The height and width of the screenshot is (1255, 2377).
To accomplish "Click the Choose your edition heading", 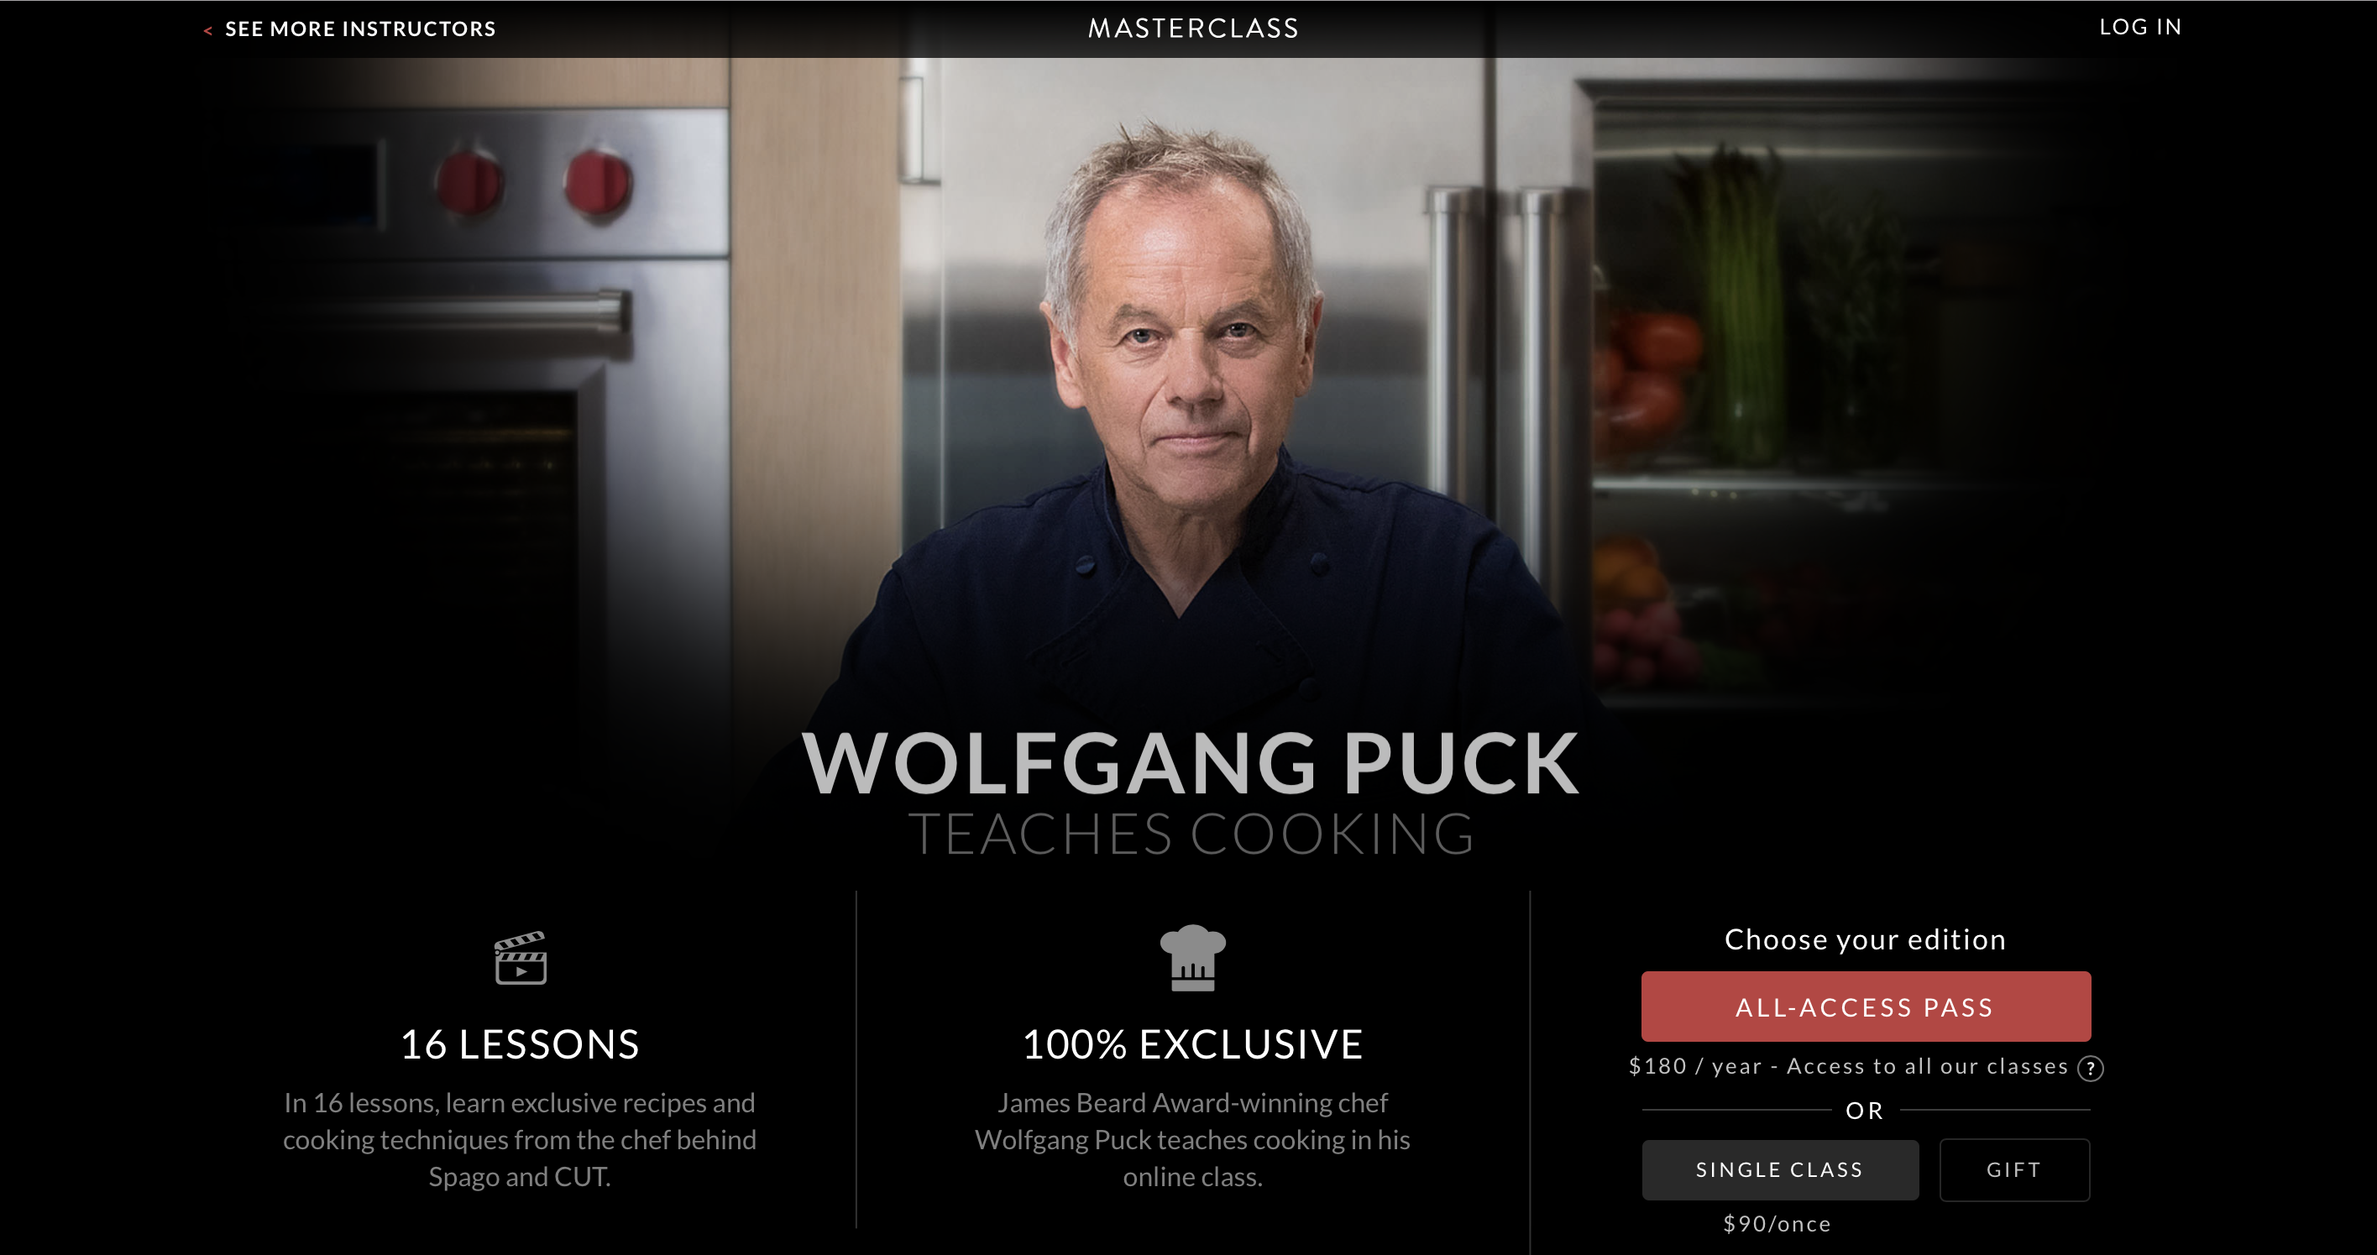I will [x=1865, y=939].
